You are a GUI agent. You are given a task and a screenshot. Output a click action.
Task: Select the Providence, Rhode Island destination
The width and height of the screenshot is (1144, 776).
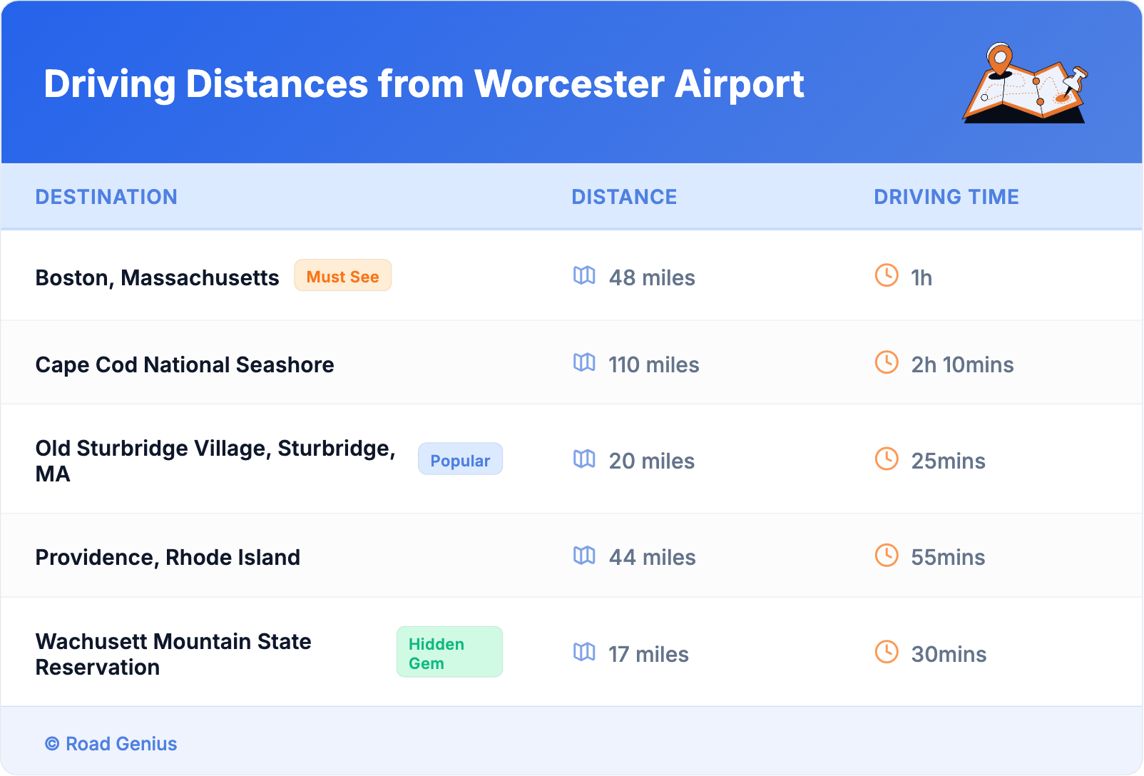click(x=168, y=557)
